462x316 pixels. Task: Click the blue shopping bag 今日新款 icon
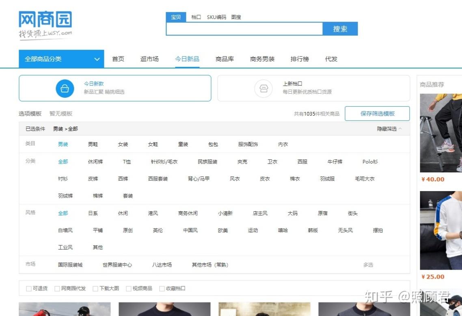65,88
